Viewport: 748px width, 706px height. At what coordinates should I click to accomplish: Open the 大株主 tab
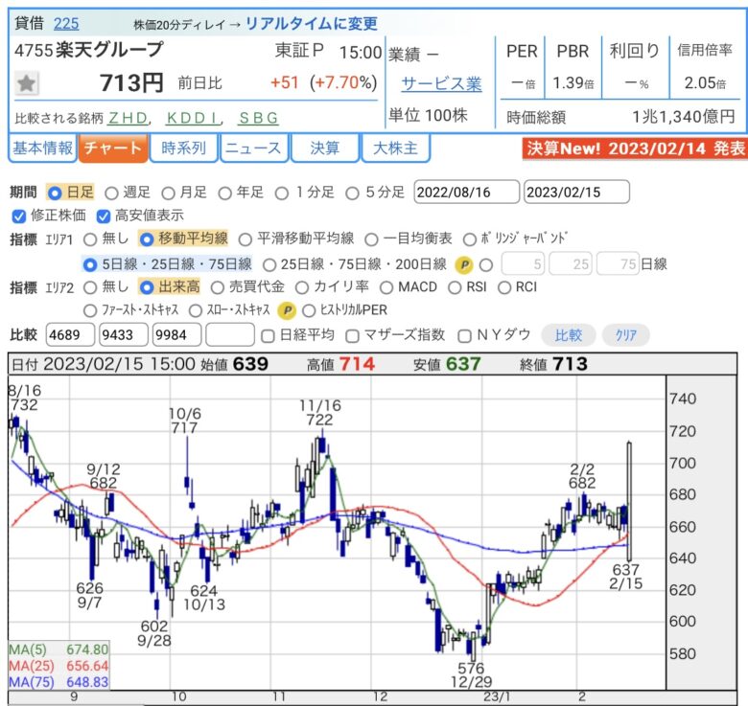395,148
